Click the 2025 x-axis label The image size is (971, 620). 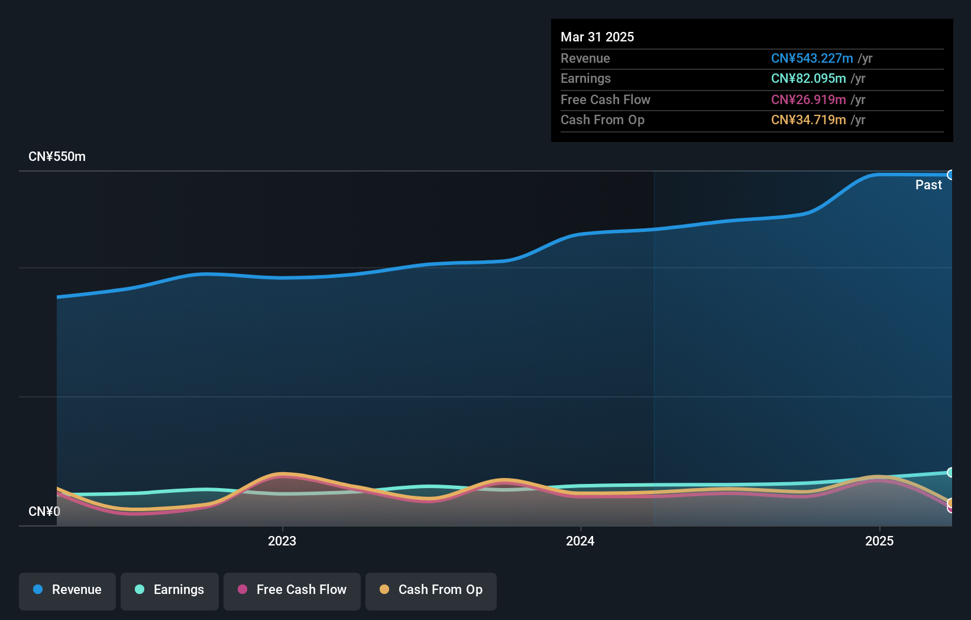pyautogui.click(x=879, y=541)
